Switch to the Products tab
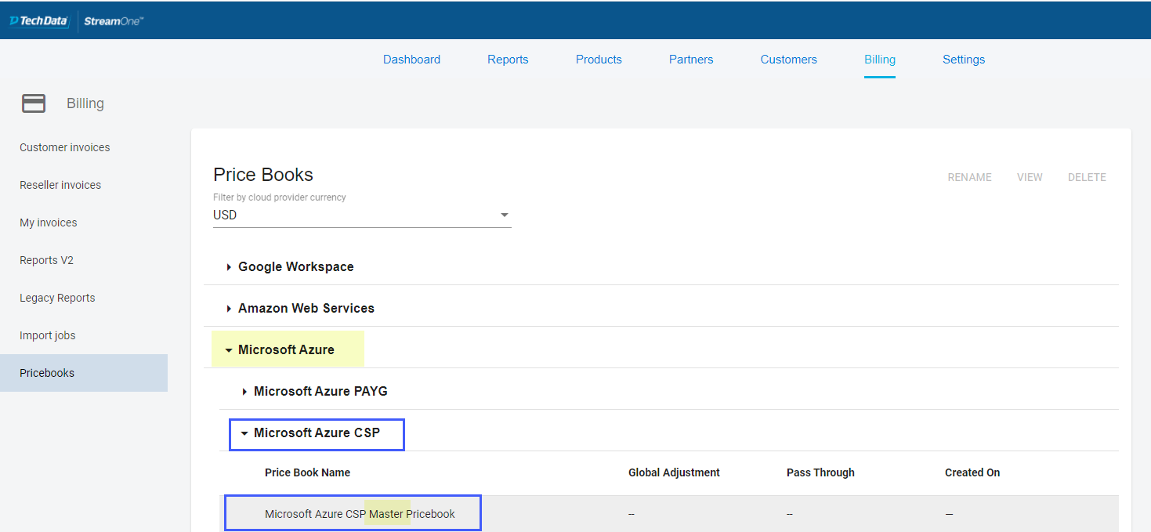Screen dimensions: 1151x532 click(x=599, y=60)
